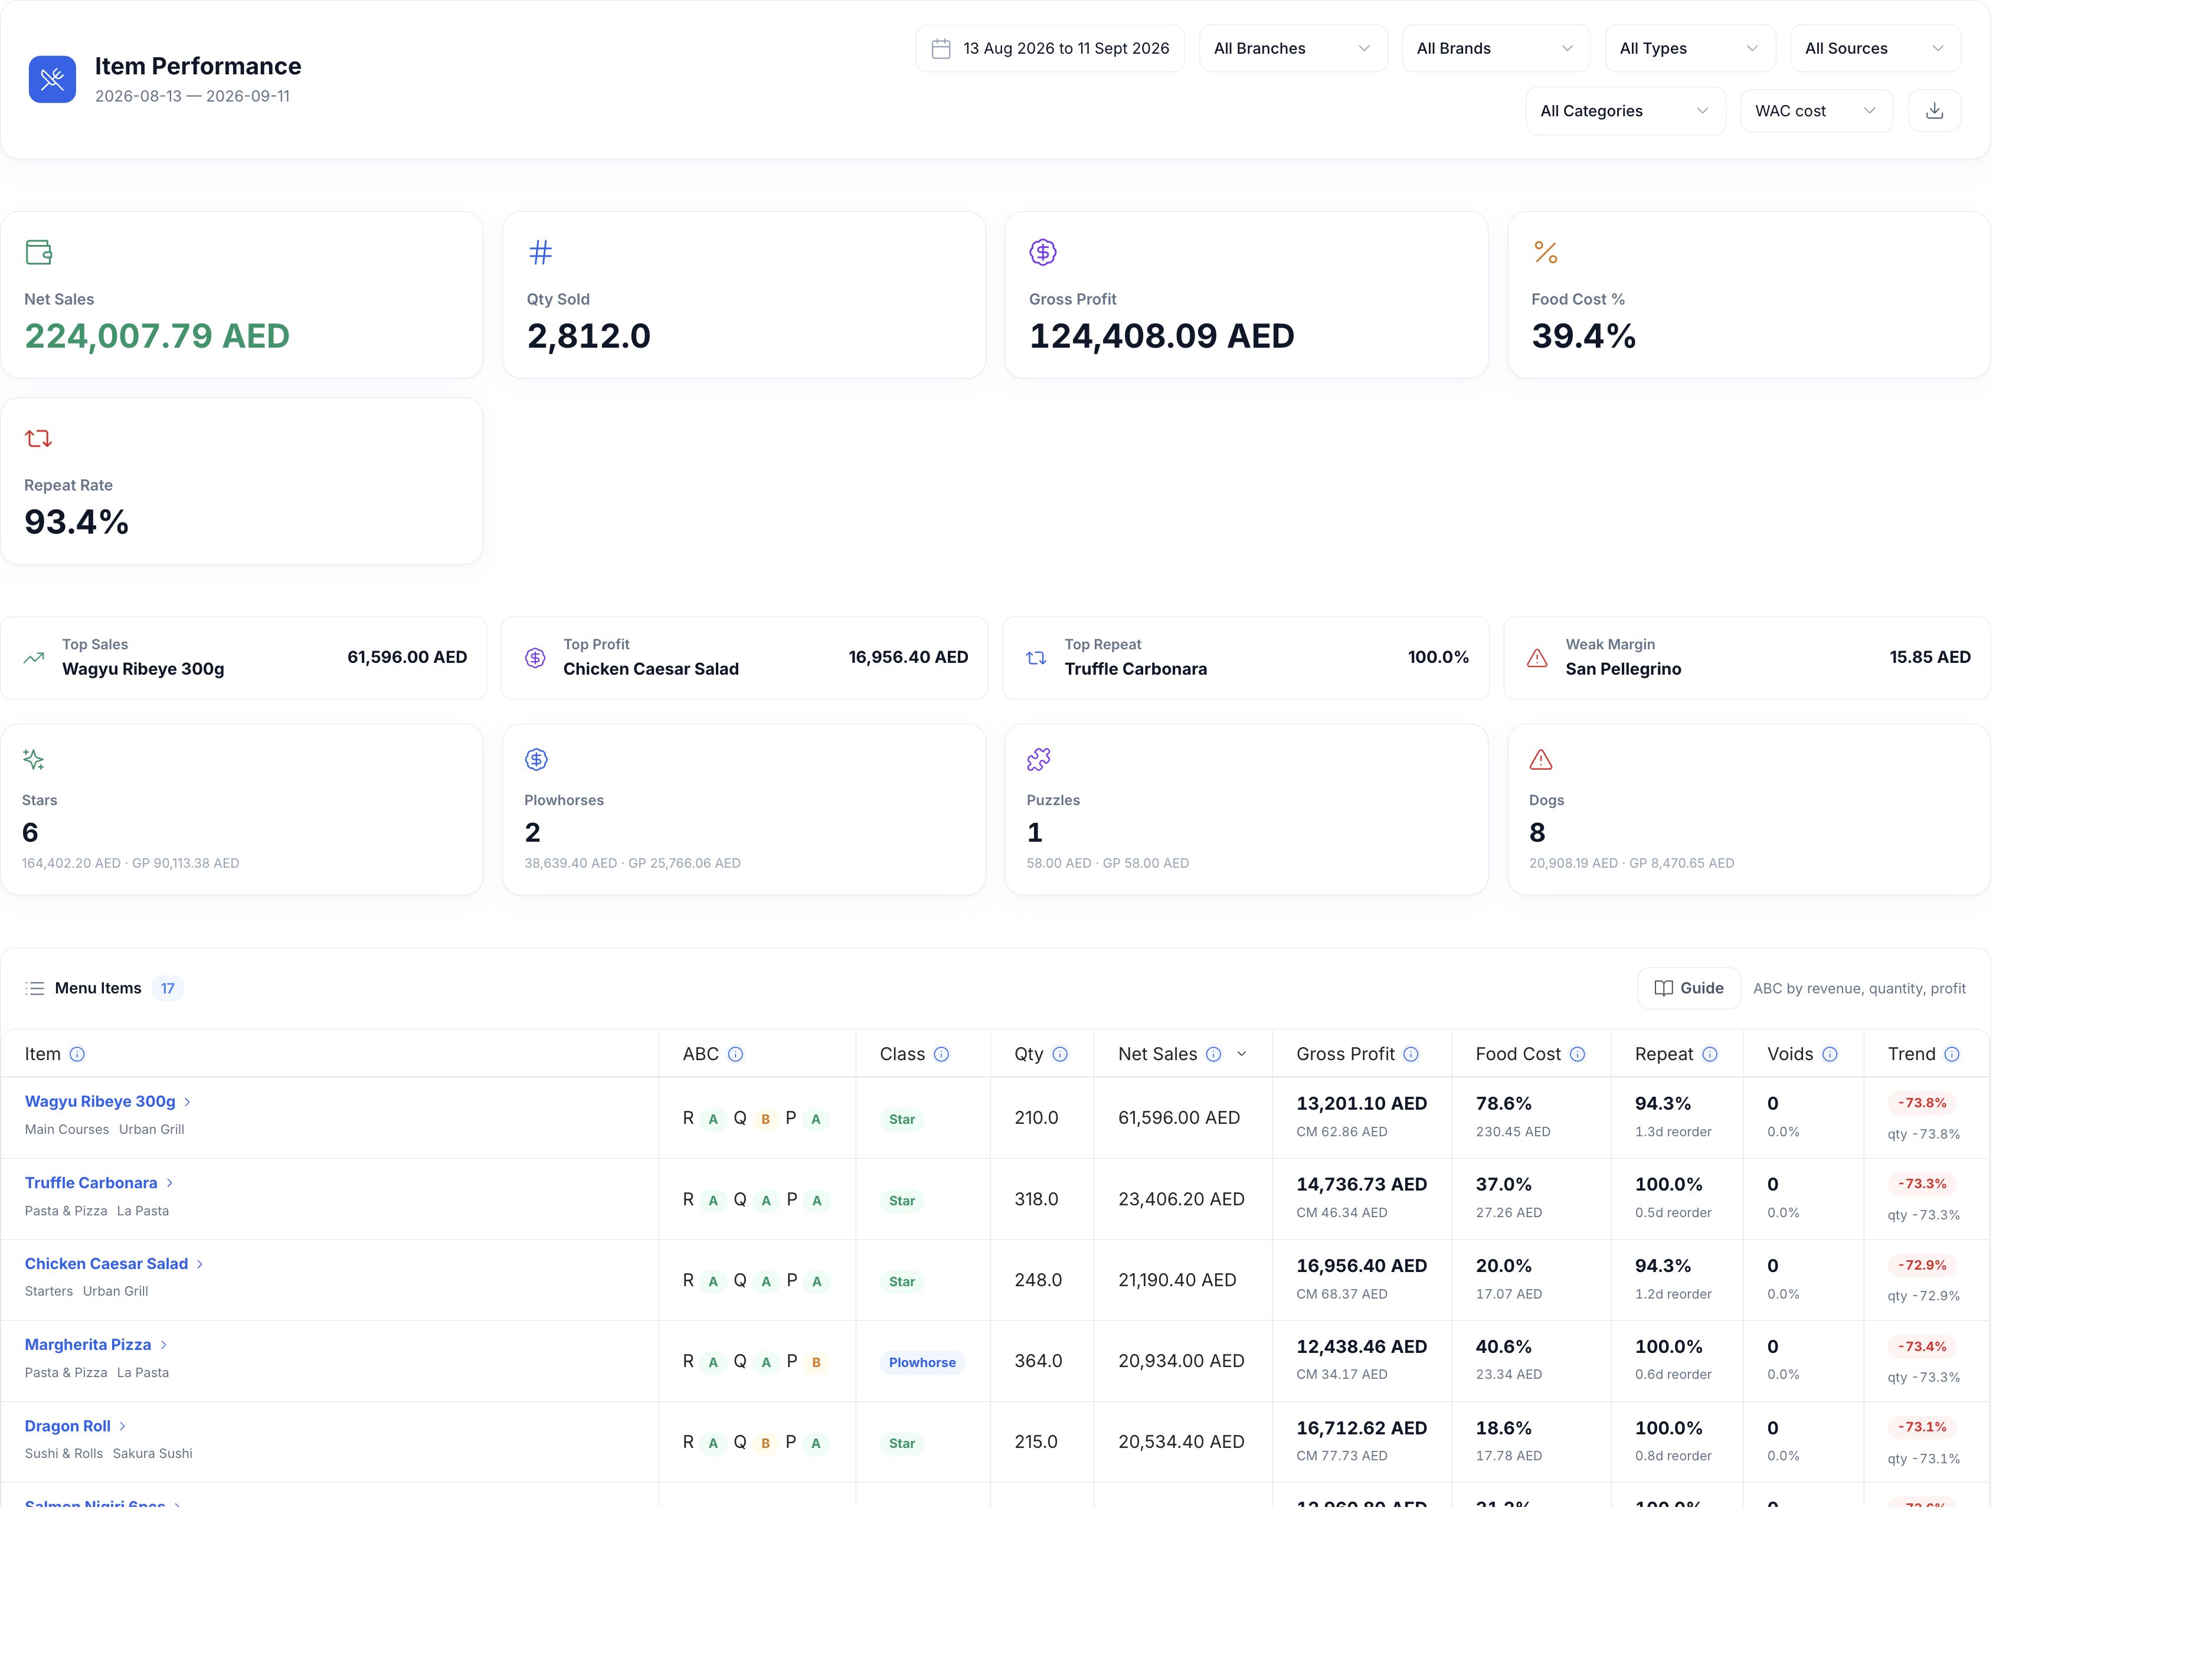
Task: Open Wagyu Ribeye 300g item details
Action: (108, 1101)
